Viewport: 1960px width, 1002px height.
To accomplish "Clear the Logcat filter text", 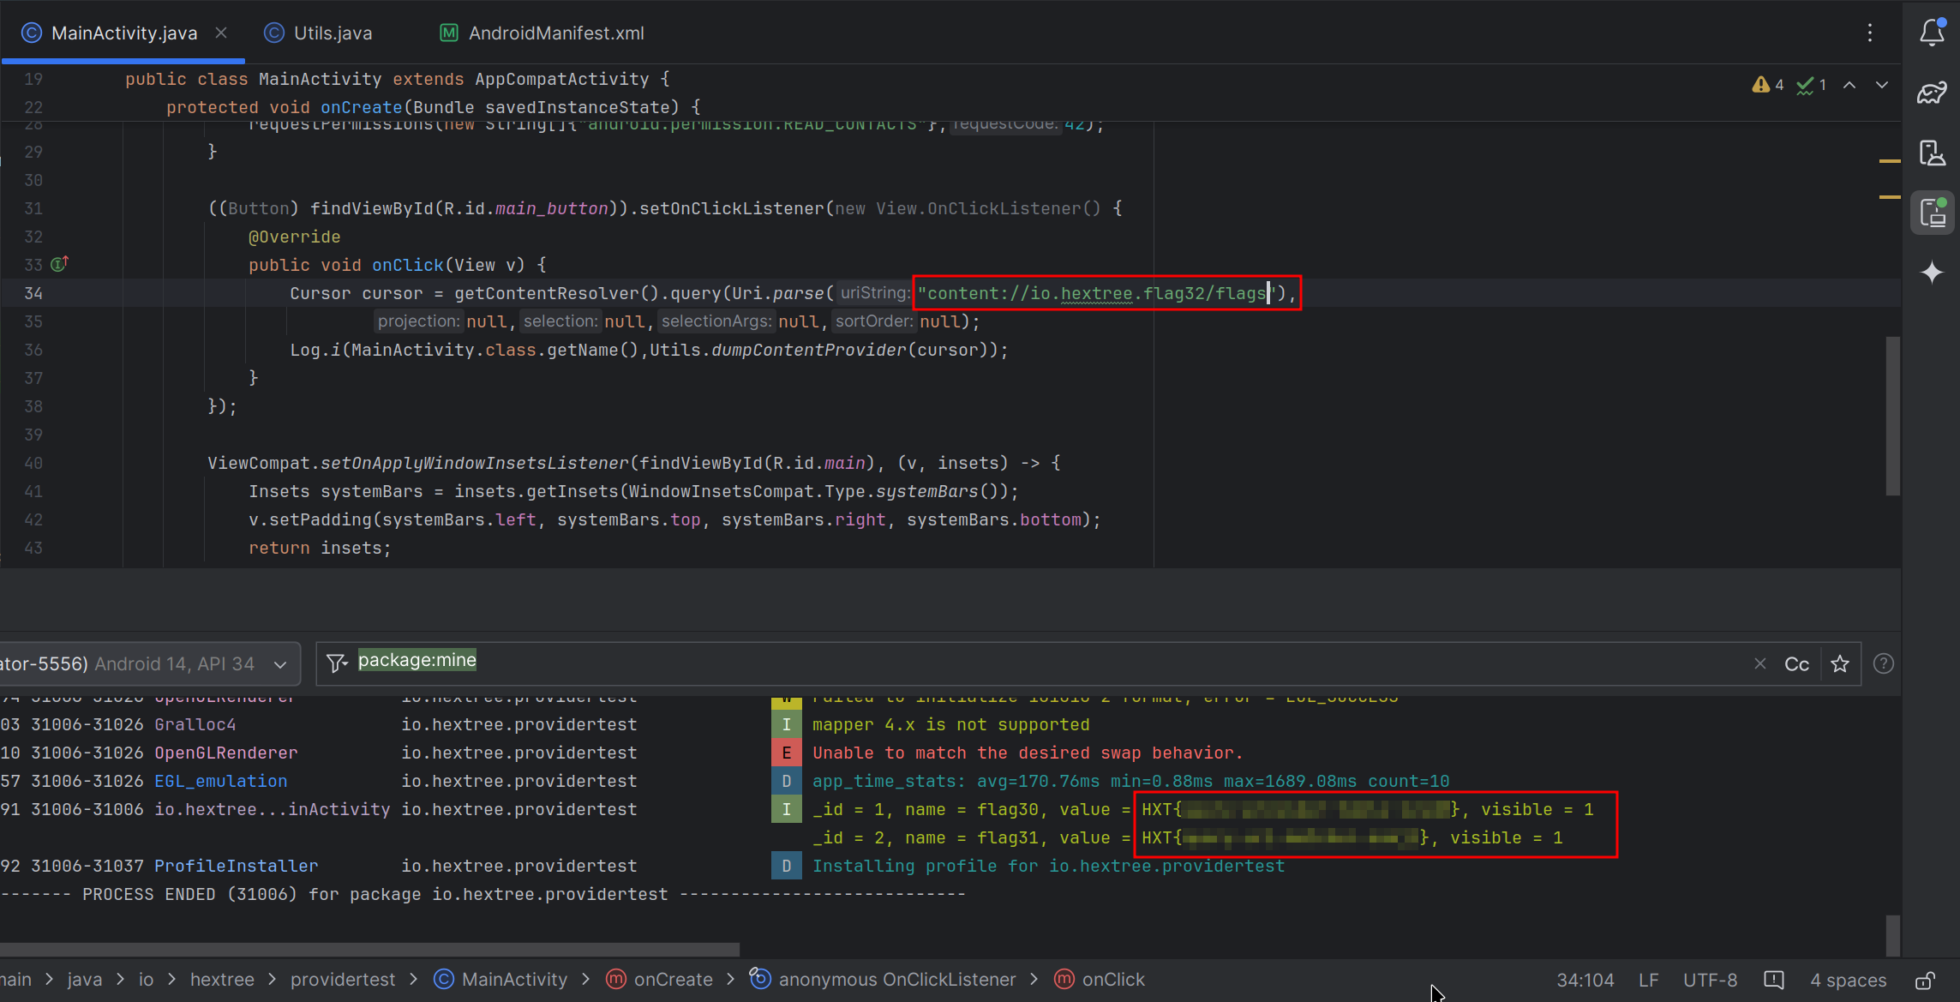I will pos(1760,663).
